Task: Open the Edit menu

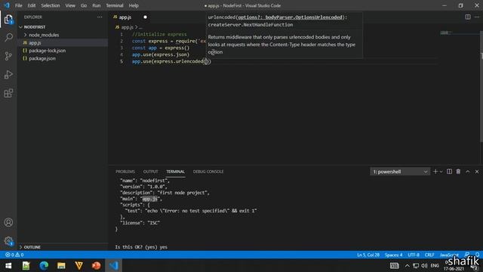Action: (x=32, y=5)
